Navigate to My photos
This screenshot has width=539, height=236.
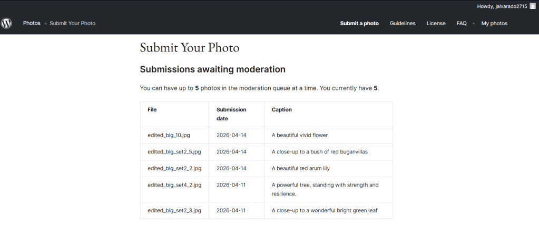click(x=494, y=24)
